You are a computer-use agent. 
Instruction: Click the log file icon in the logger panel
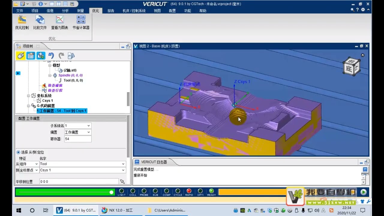tap(365, 169)
